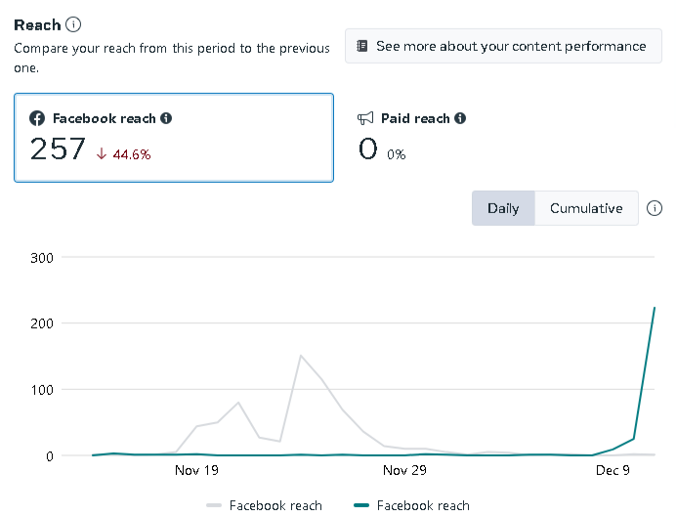The width and height of the screenshot is (676, 517).
Task: Switch chart to Daily view
Action: (x=503, y=208)
